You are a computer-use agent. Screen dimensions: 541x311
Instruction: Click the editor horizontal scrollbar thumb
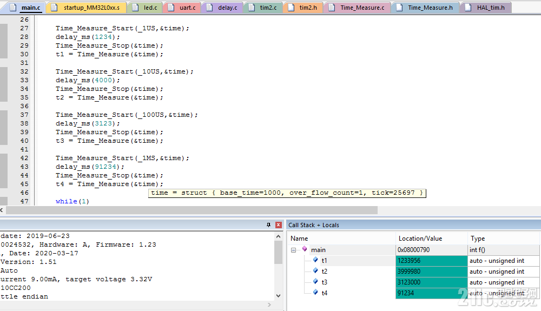[x=192, y=210]
